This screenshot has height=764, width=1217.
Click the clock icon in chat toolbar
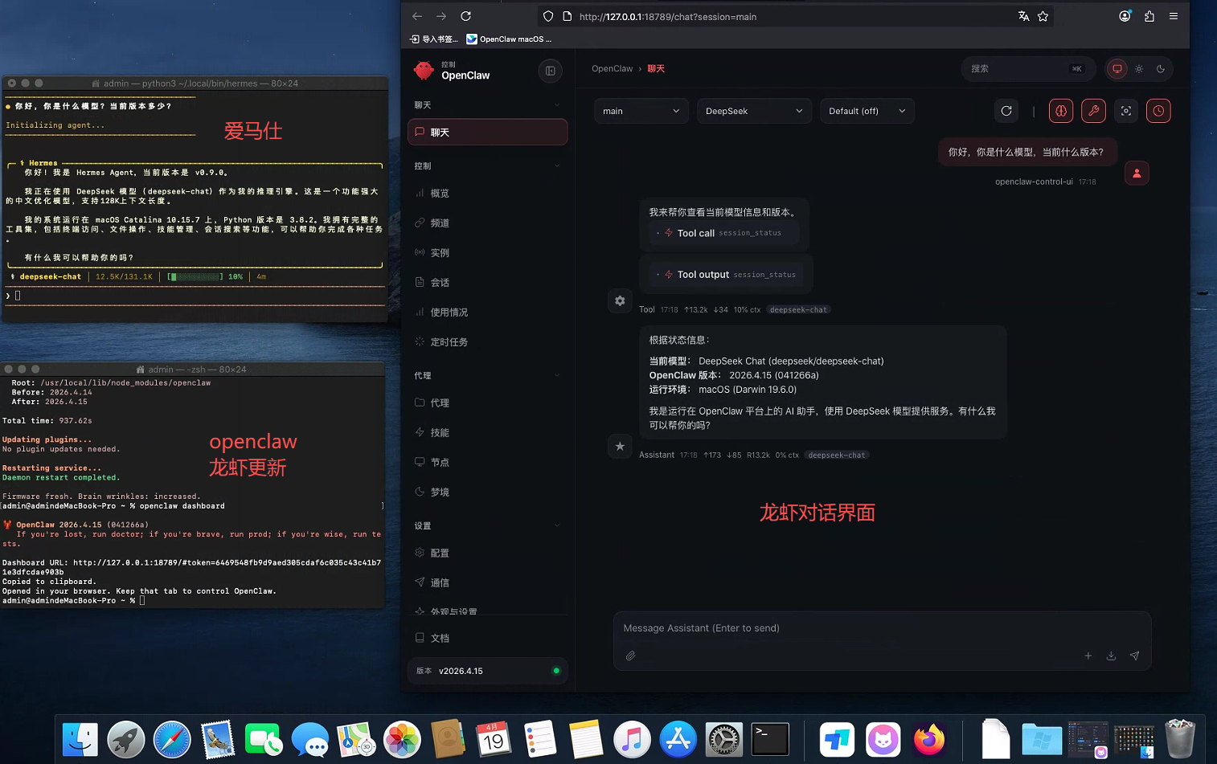(1158, 111)
